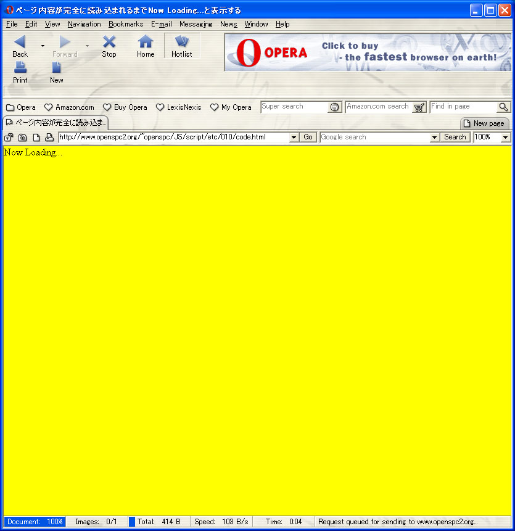
Task: Open the Opera bookmarks folder
Action: (x=20, y=107)
